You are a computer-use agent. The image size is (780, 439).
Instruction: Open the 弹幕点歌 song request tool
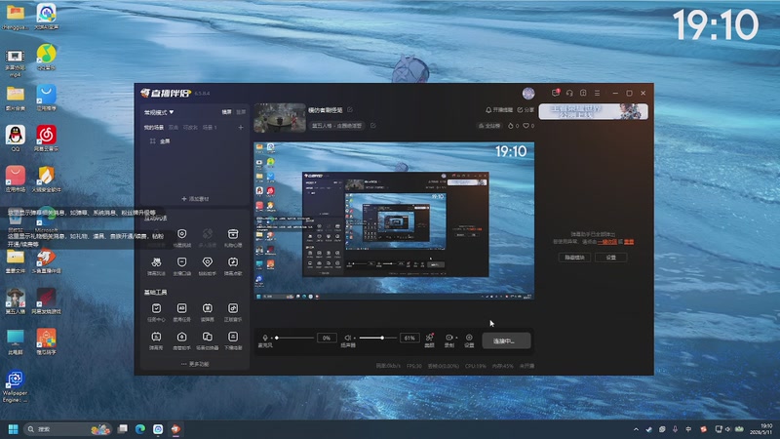233,265
